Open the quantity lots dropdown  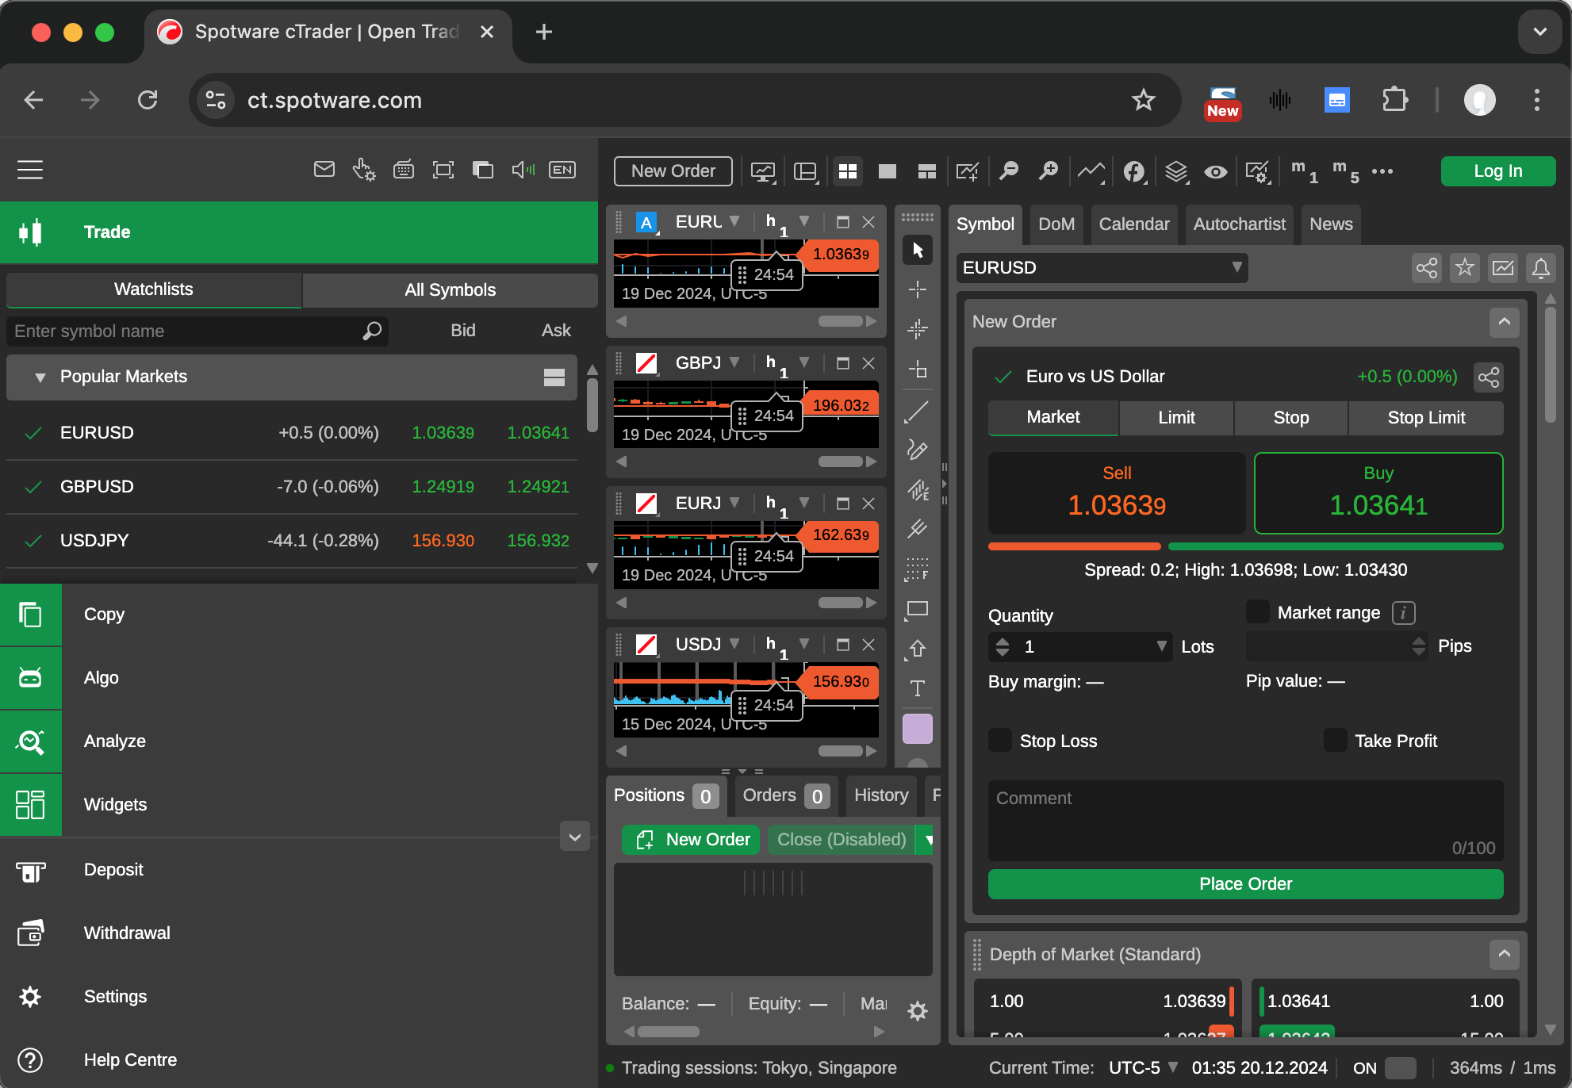click(x=1162, y=646)
